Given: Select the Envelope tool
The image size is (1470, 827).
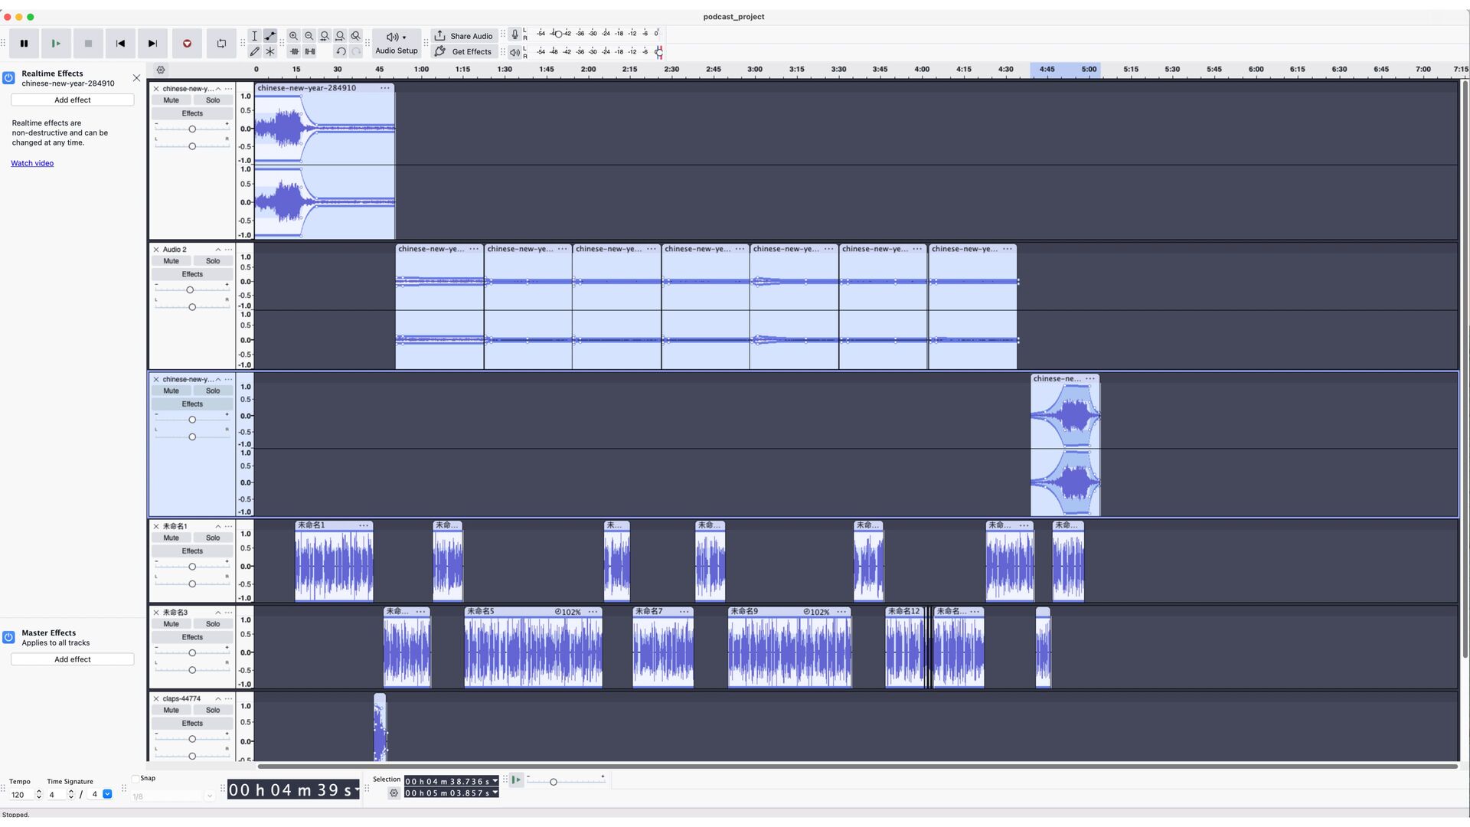Looking at the screenshot, I should point(270,36).
